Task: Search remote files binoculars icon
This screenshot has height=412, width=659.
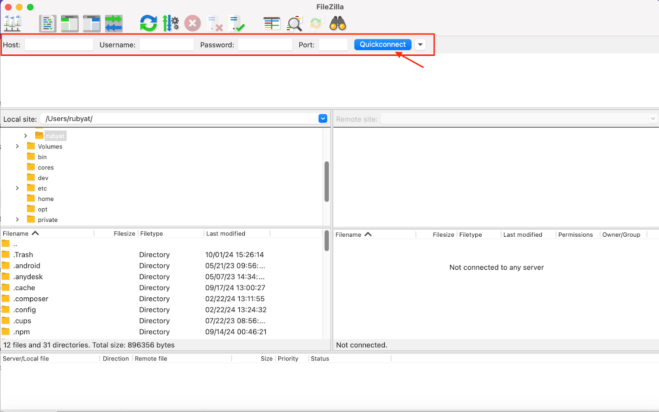Action: pos(338,24)
